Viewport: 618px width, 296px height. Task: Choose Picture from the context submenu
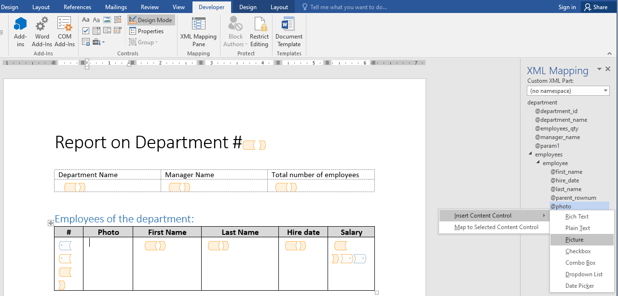pyautogui.click(x=574, y=239)
